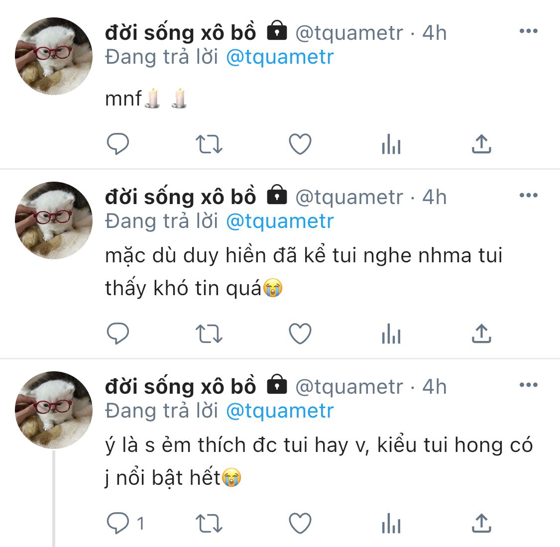View analytics for the "mnf" tweet
Image resolution: width=560 pixels, height=547 pixels.
[391, 145]
